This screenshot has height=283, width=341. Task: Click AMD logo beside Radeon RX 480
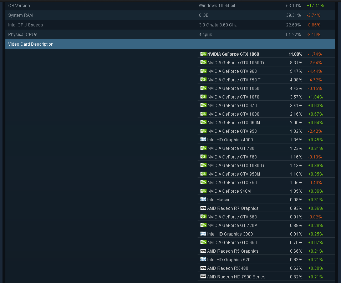[x=203, y=268]
